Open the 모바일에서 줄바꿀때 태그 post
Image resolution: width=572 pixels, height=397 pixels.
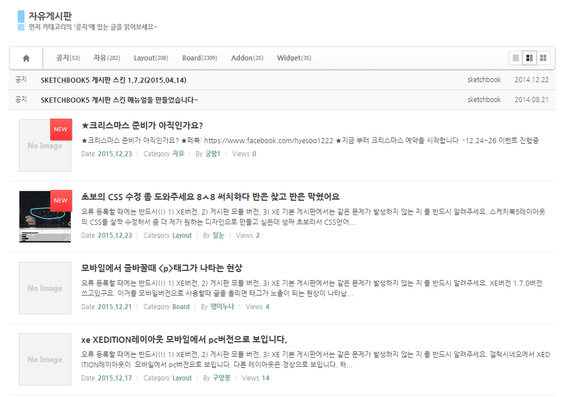pos(162,268)
